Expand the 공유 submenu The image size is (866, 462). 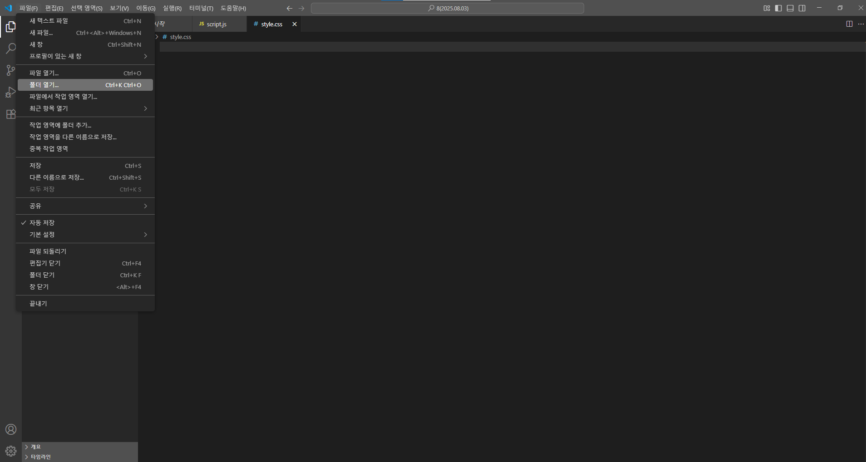[85, 206]
